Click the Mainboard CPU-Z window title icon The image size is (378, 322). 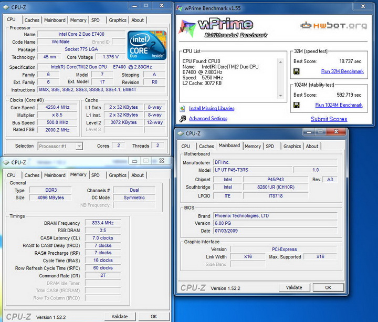(180, 133)
